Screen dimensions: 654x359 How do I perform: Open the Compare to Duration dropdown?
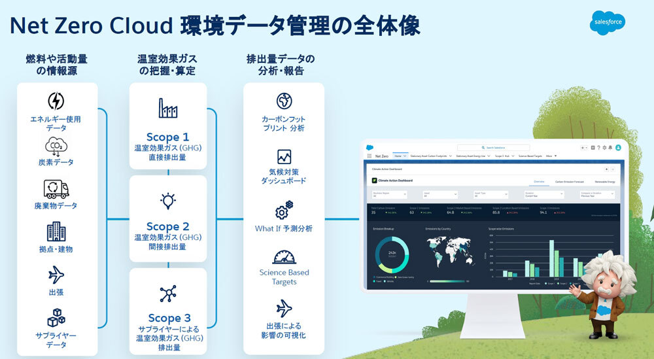point(597,195)
